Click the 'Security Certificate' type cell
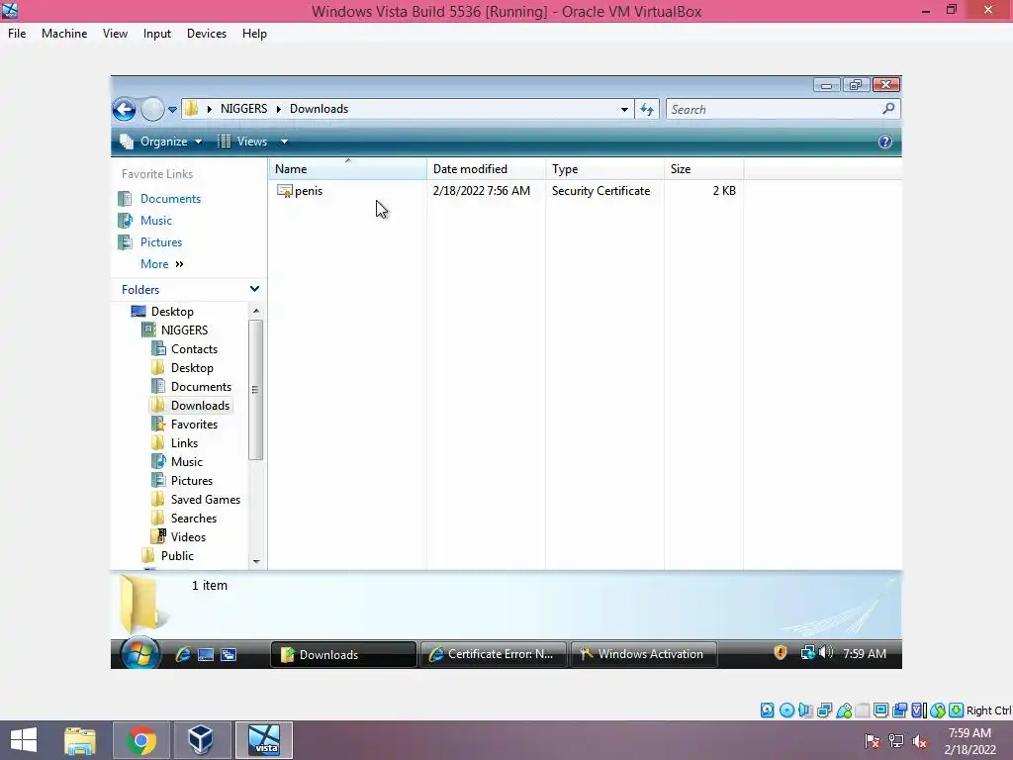 coord(600,191)
